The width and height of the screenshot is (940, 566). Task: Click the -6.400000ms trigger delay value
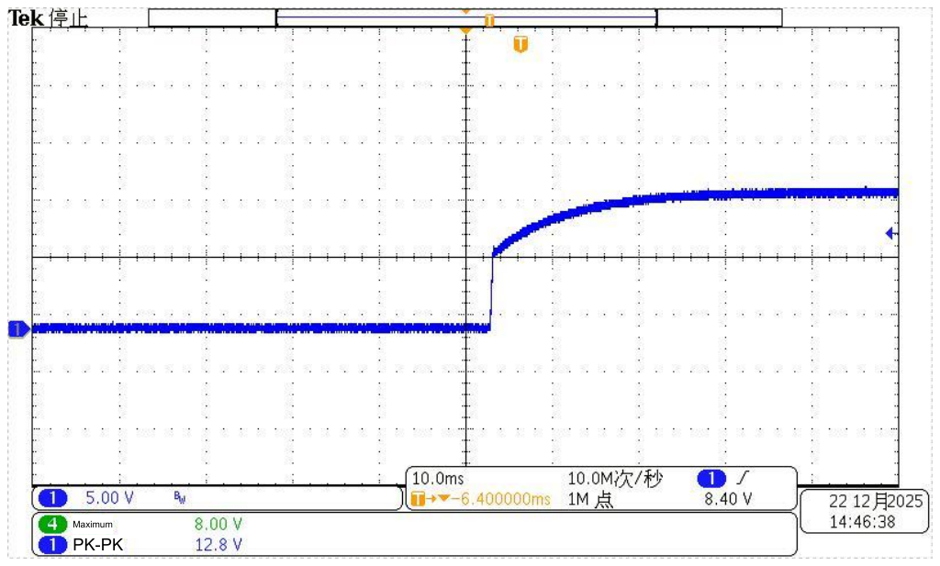(x=500, y=499)
